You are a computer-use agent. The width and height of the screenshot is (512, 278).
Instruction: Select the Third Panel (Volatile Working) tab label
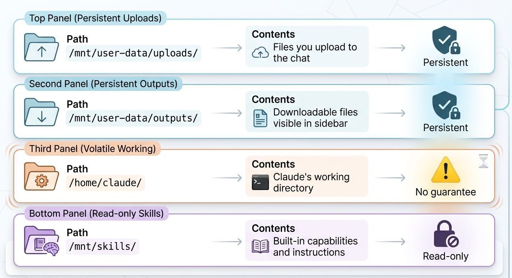tap(93, 149)
